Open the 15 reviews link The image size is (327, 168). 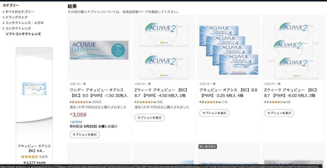(225, 102)
